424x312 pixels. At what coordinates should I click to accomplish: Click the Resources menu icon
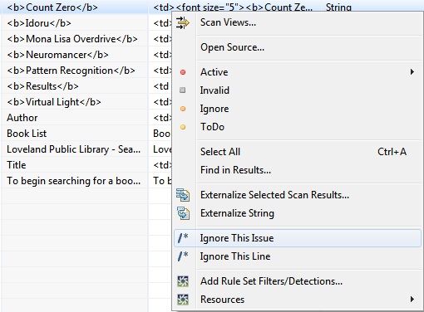tap(183, 300)
